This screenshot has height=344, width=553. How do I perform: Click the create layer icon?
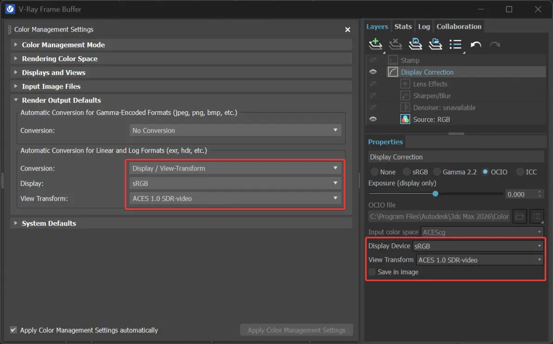(375, 45)
